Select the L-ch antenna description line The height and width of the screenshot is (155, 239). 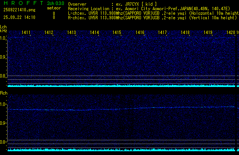(x=153, y=13)
